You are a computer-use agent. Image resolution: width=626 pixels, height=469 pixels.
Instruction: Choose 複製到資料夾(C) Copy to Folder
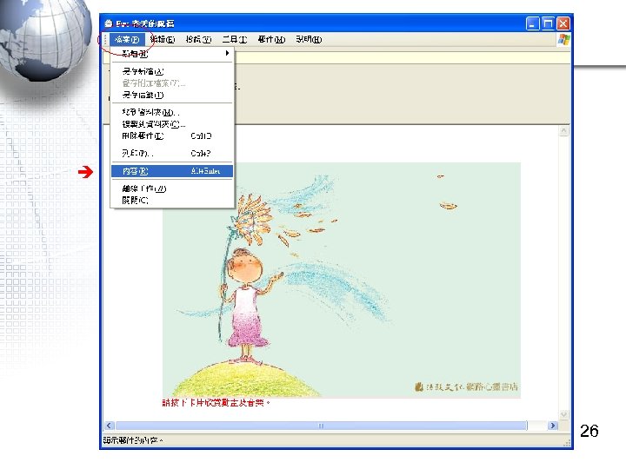[x=172, y=124]
